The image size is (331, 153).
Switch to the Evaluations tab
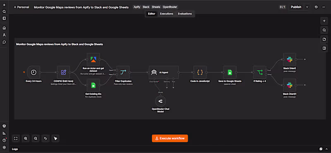(x=185, y=14)
